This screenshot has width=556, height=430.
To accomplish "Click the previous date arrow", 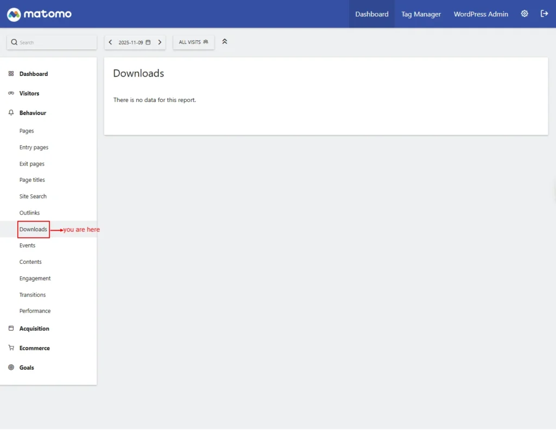I will pyautogui.click(x=111, y=42).
